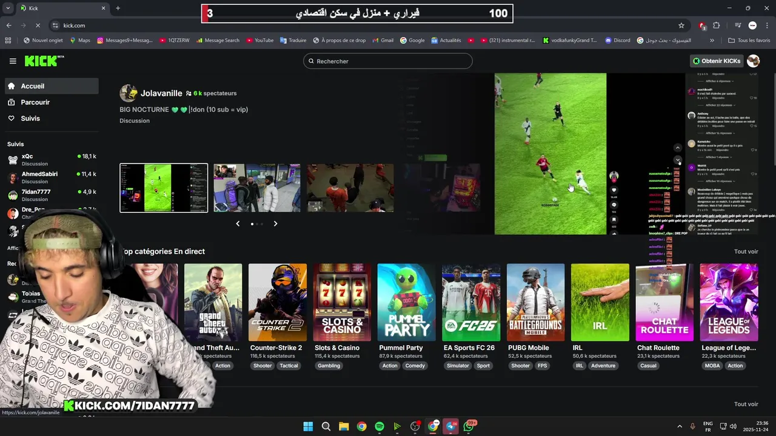Viewport: 776px width, 436px height.
Task: Show hidden system tray icons
Action: click(x=678, y=426)
